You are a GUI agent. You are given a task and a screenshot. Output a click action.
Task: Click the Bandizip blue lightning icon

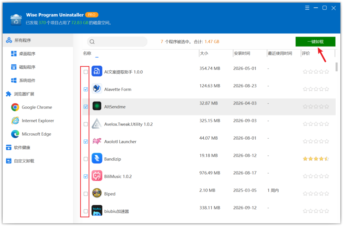[x=97, y=158]
